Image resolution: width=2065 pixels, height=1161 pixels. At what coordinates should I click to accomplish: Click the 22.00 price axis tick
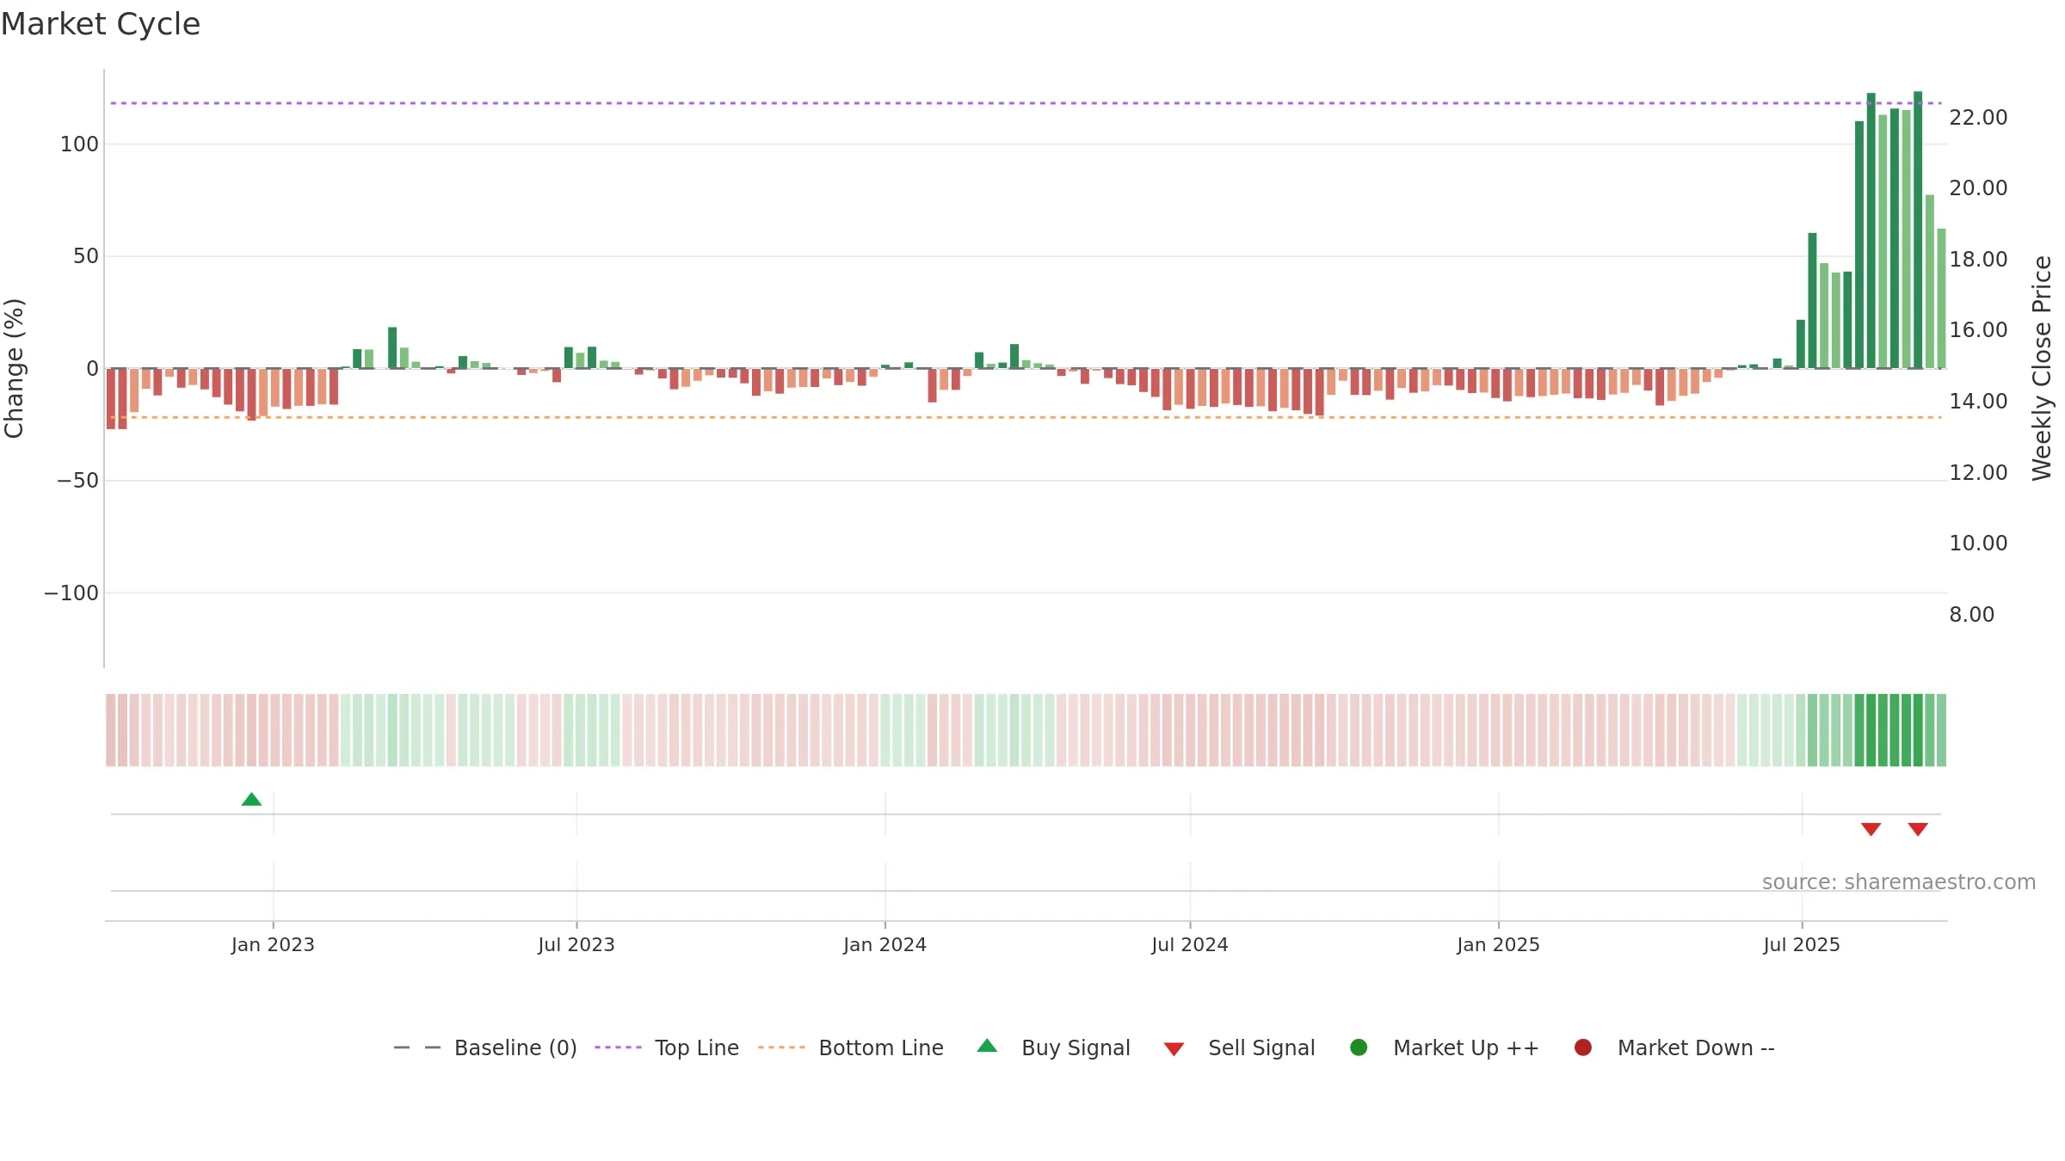point(1978,118)
